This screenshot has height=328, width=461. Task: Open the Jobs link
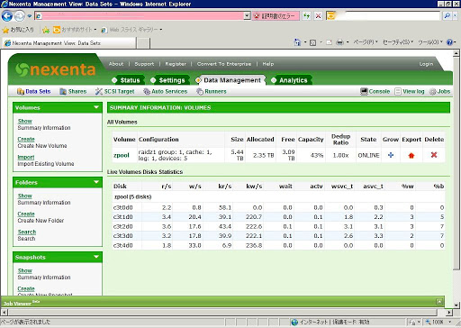(439, 91)
